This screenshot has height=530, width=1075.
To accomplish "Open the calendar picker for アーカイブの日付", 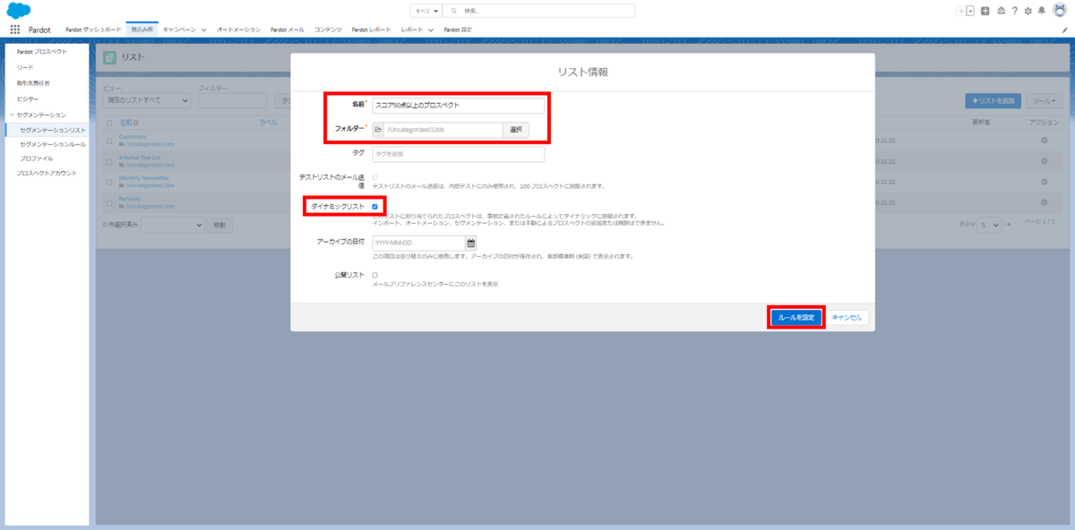I will (x=470, y=243).
